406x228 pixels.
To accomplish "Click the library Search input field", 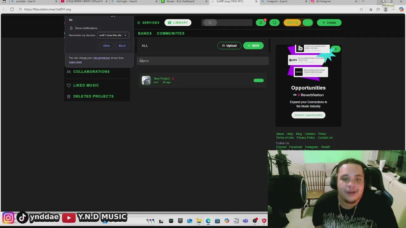I will [x=203, y=61].
